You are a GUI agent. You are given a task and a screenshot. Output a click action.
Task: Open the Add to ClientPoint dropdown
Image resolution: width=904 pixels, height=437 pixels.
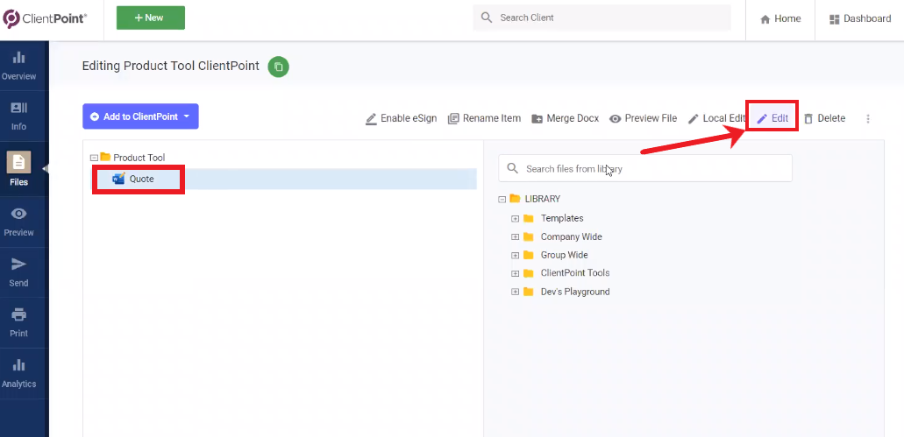click(140, 116)
